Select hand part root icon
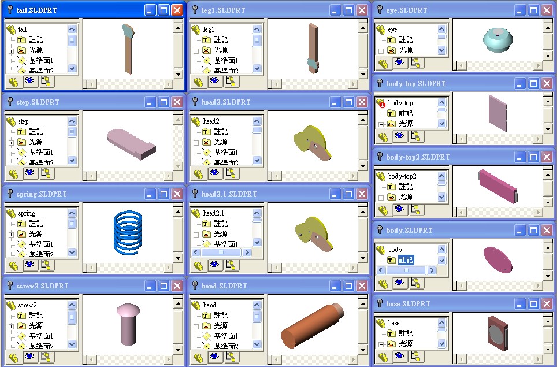The image size is (557, 367). point(196,305)
